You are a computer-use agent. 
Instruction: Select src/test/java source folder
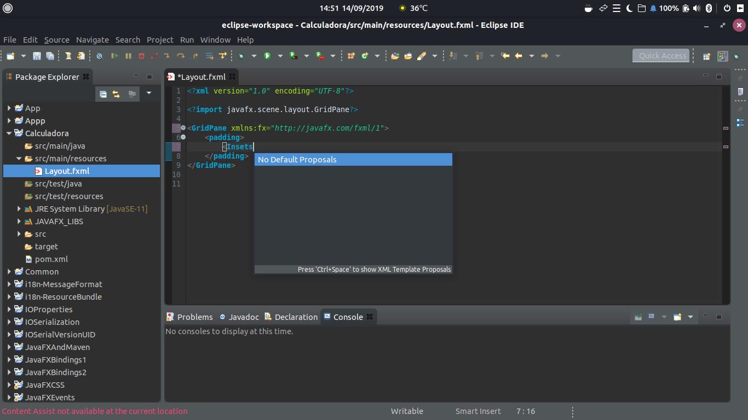pos(58,184)
